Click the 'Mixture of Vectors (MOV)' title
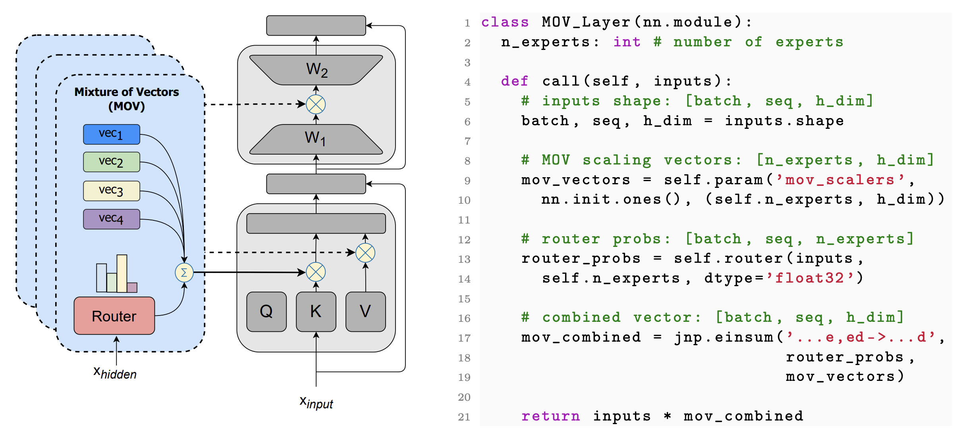This screenshot has width=965, height=436. pos(127,99)
